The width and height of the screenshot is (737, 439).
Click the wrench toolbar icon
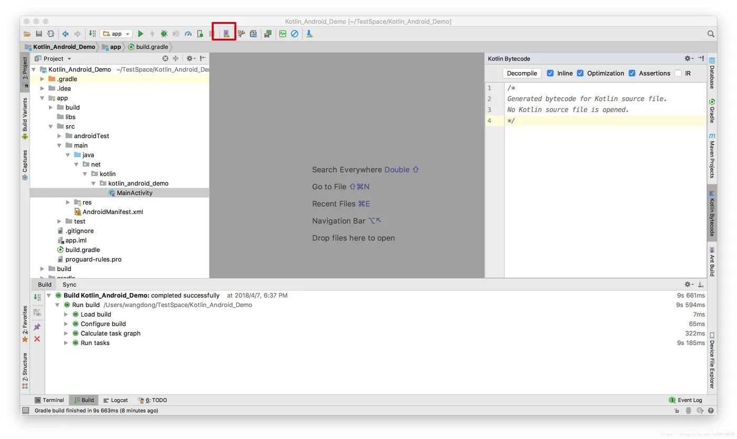(x=241, y=34)
